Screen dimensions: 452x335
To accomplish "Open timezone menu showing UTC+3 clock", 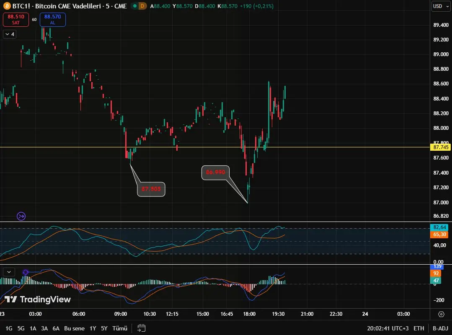I will [x=387, y=328].
